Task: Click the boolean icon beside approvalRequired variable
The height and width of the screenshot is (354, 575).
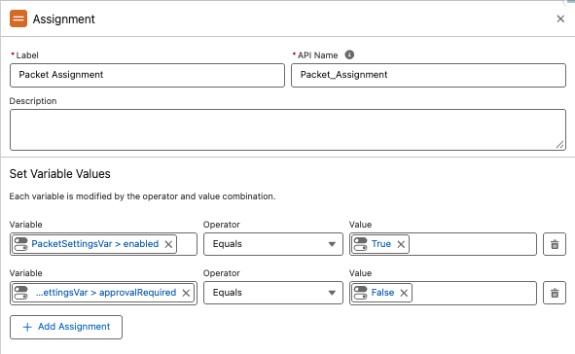Action: pyautogui.click(x=20, y=293)
